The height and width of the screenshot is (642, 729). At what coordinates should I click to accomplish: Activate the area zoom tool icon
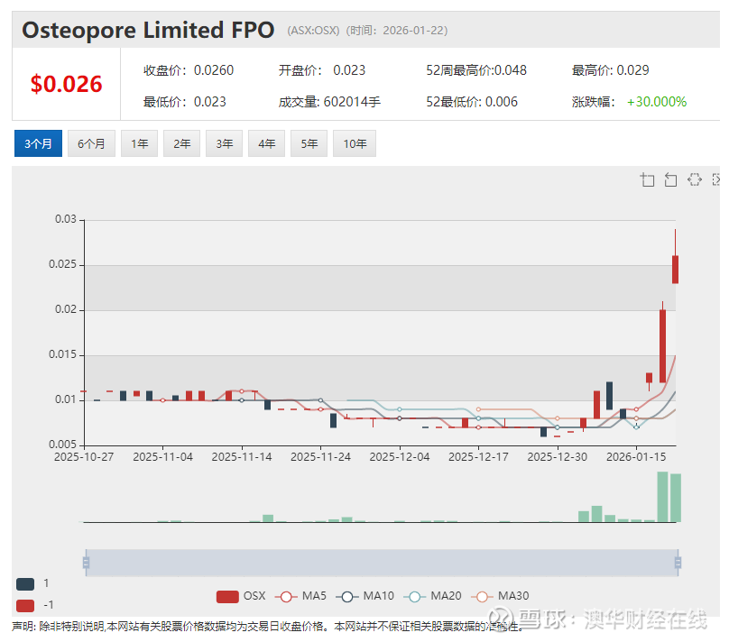point(647,179)
